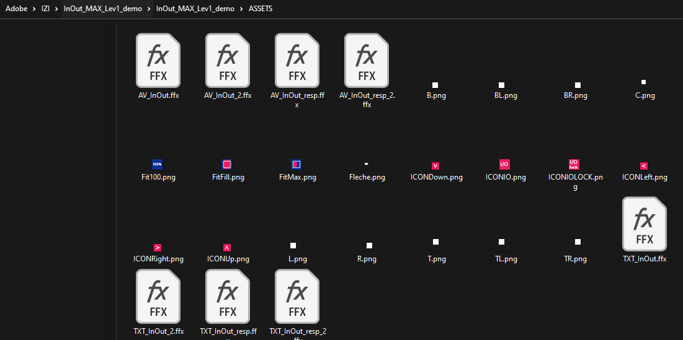This screenshot has width=683, height=340.
Task: Select the AV_InOut.ffx file icon
Action: [x=158, y=61]
